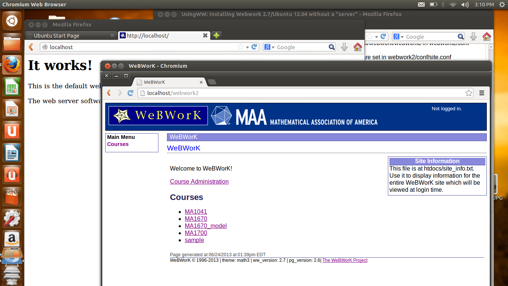Open the Chromium hamburger menu
The width and height of the screenshot is (508, 286).
[482, 93]
